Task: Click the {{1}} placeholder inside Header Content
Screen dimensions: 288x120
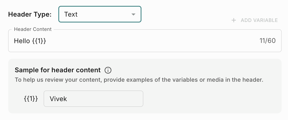Action: 39,41
